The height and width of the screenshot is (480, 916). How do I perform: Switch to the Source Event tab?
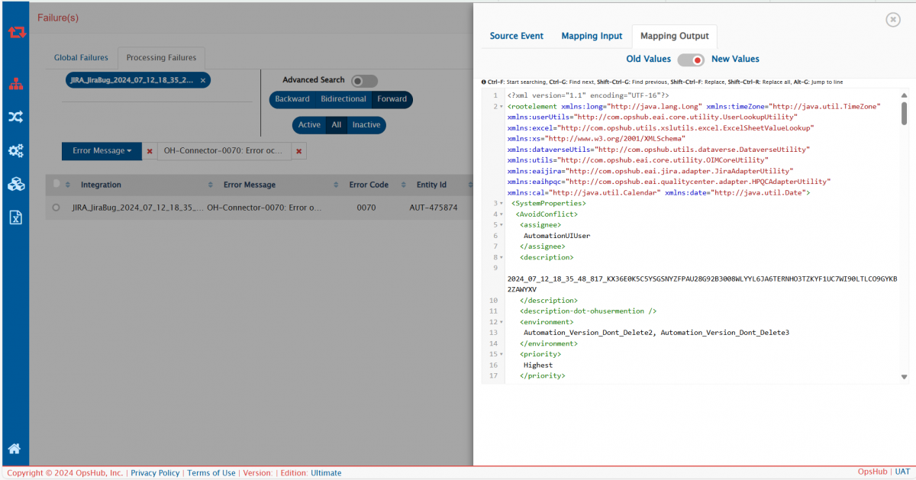[516, 36]
